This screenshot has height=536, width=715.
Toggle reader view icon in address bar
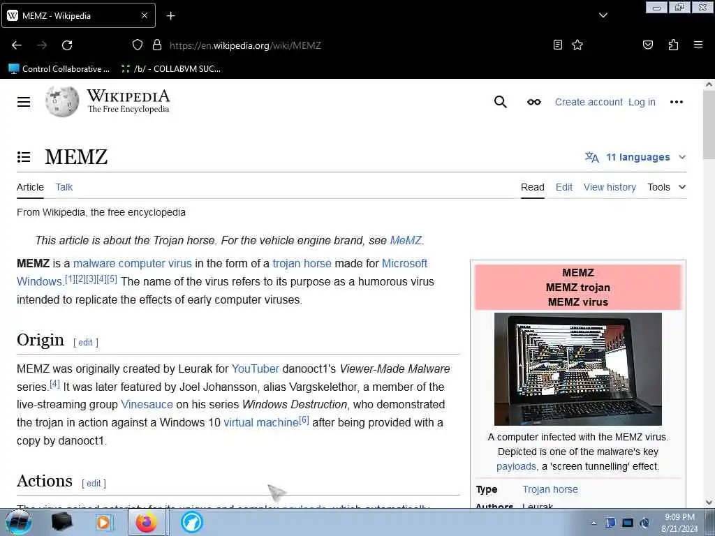(x=557, y=45)
